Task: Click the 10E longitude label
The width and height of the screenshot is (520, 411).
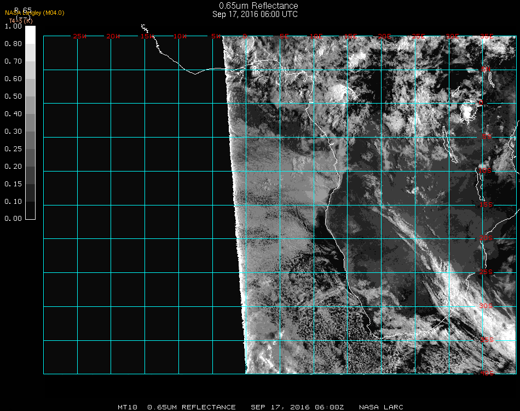Action: click(317, 36)
